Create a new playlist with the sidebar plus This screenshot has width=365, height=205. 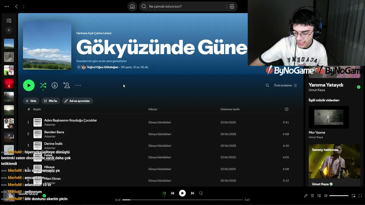[9, 30]
